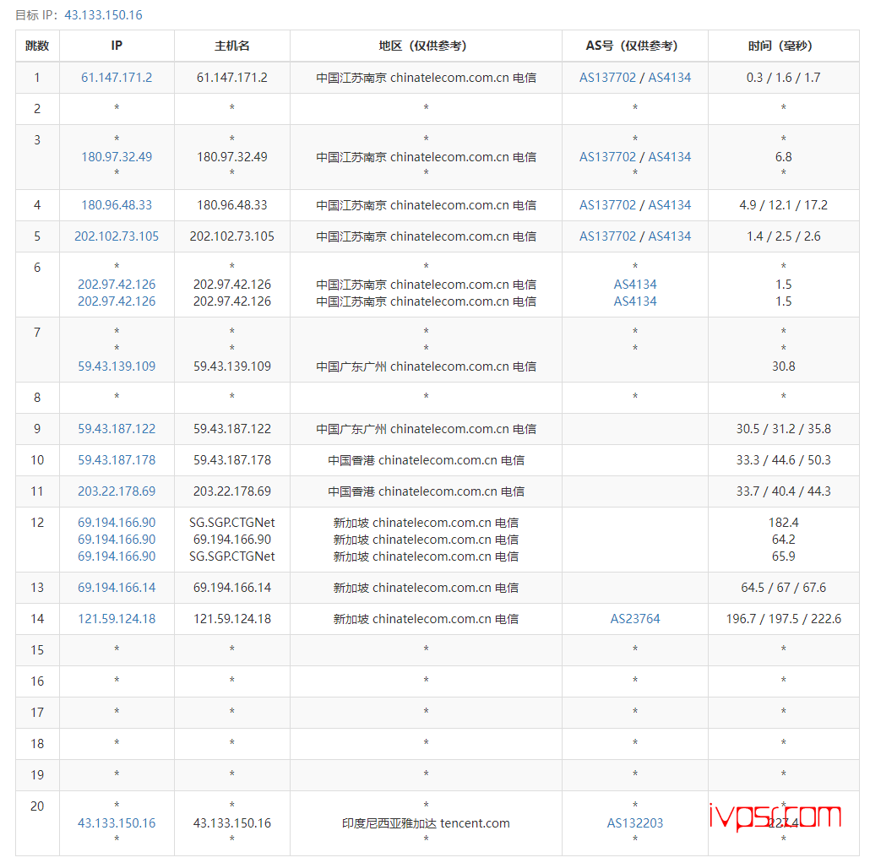This screenshot has height=863, width=870.
Task: Open IP link 121.59.124.18 in hop 14
Action: (117, 619)
